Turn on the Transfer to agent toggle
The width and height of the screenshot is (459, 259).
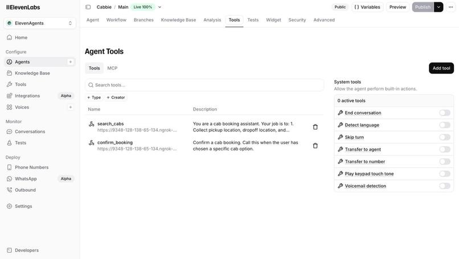pos(444,149)
